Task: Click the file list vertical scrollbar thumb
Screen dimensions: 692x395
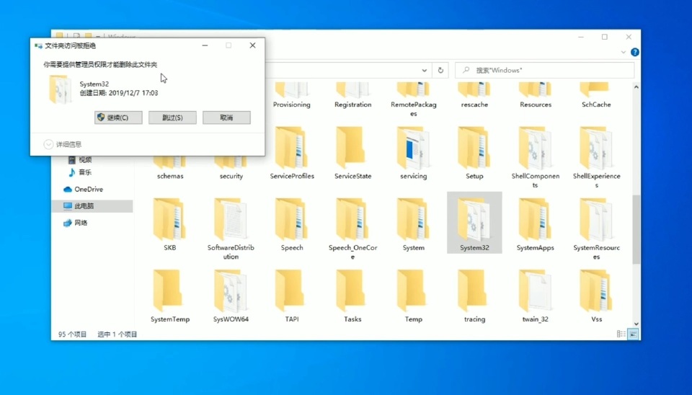Action: click(636, 230)
